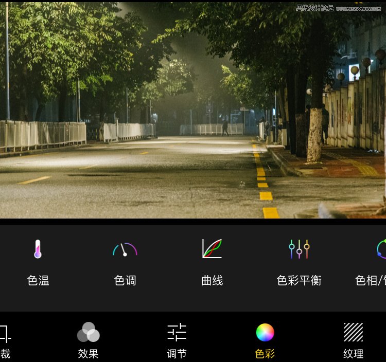
Task: Choose the 曲线 text label
Action: [x=212, y=280]
